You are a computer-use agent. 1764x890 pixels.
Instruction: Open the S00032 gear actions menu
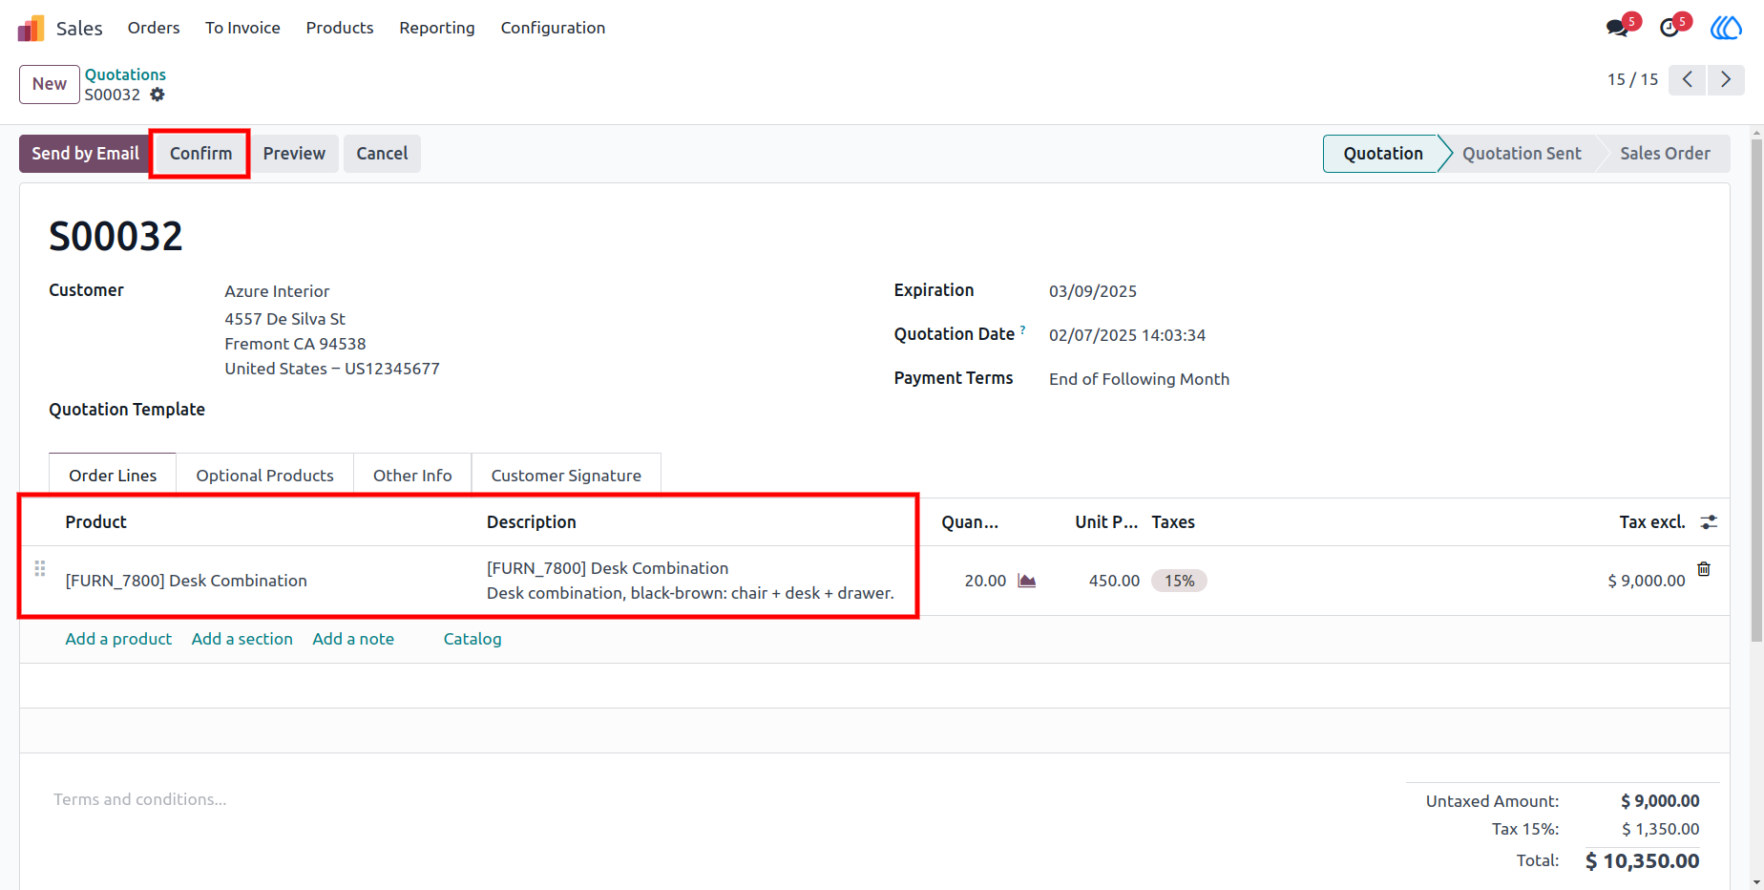click(x=157, y=95)
